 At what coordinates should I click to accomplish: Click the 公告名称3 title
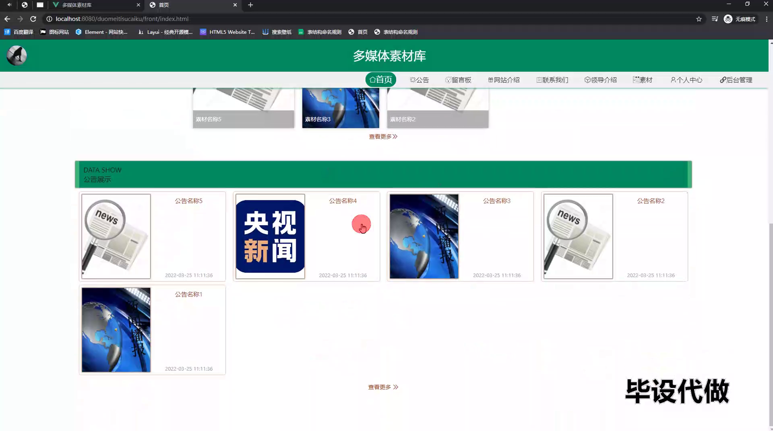(x=496, y=201)
